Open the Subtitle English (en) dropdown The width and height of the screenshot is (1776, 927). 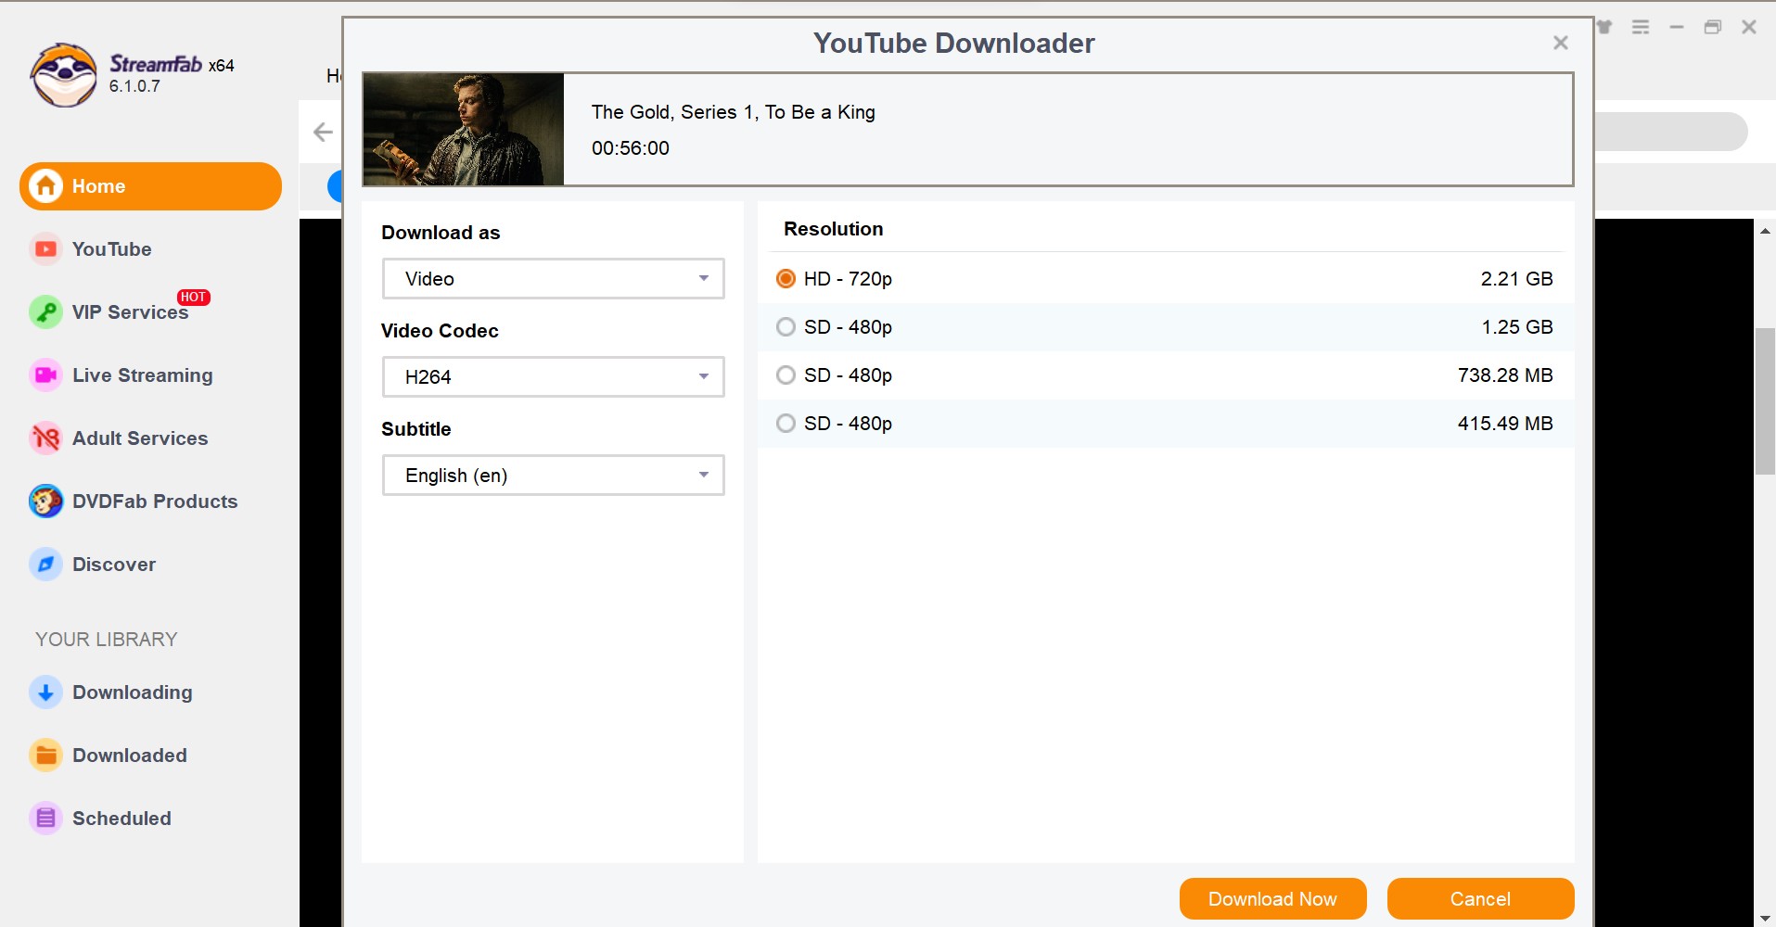click(x=553, y=476)
